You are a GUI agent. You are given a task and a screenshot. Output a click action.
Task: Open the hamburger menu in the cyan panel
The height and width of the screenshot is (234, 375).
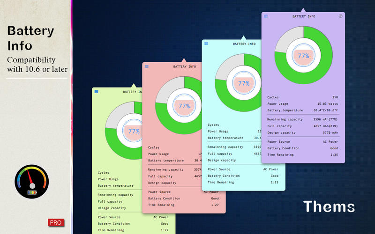coord(206,44)
